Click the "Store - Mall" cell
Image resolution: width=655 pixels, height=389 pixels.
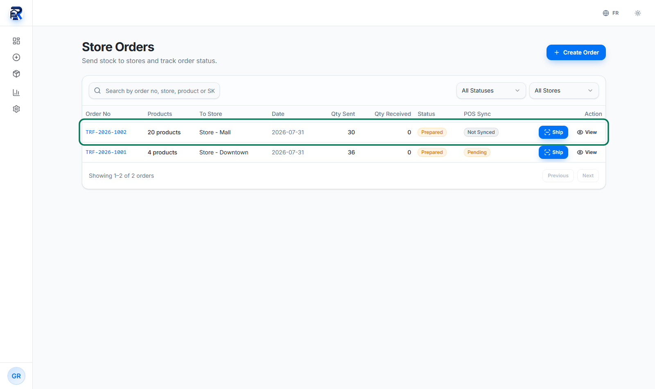(215, 132)
